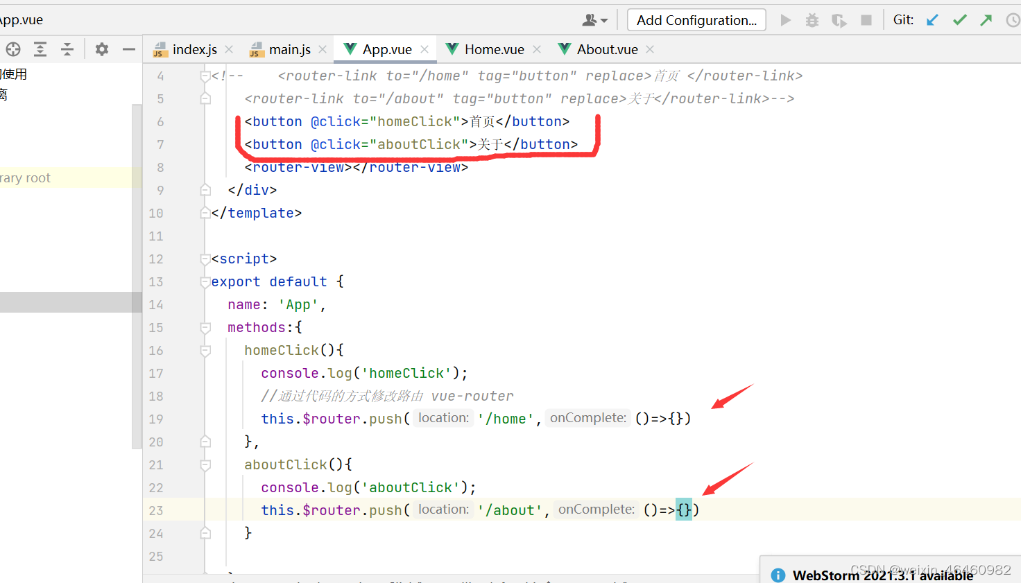Toggle the fold marker at line 5
Screen dimensions: 1021x583
205,98
